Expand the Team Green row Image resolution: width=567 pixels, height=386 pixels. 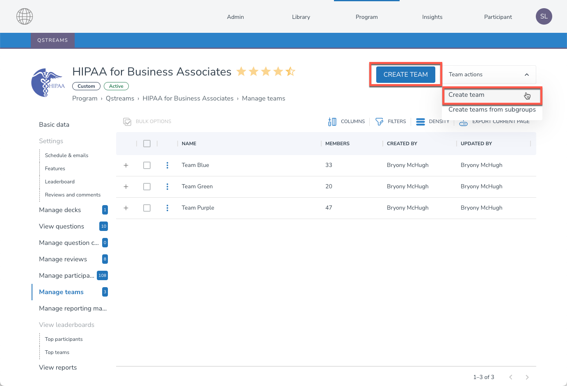(126, 187)
